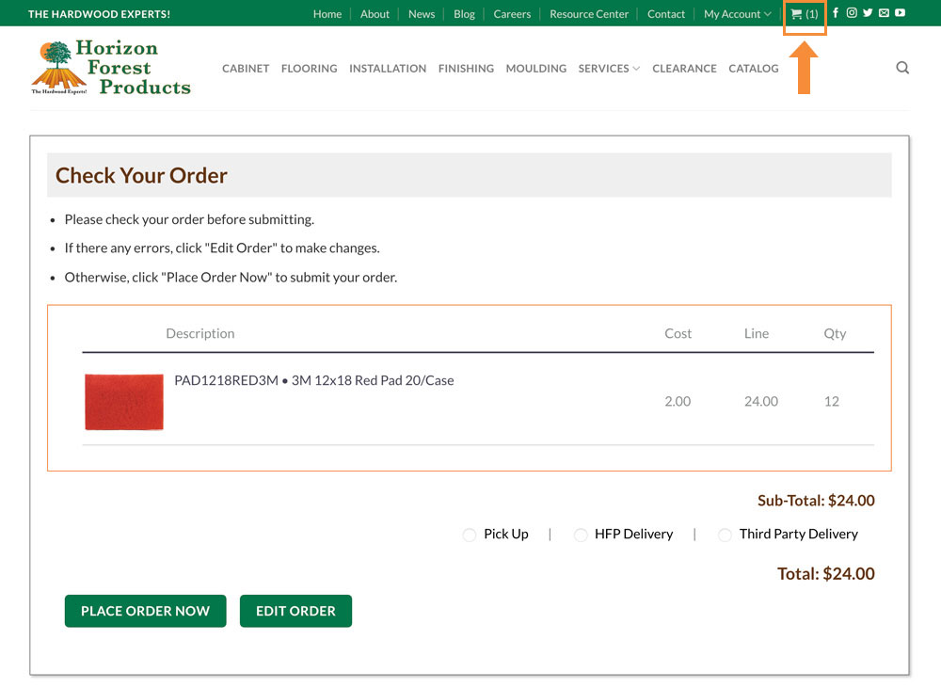
Task: Click the Check Your Order heading
Action: click(x=142, y=175)
